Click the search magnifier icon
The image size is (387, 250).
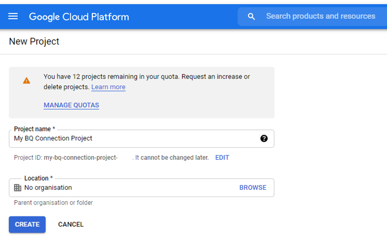coord(251,17)
